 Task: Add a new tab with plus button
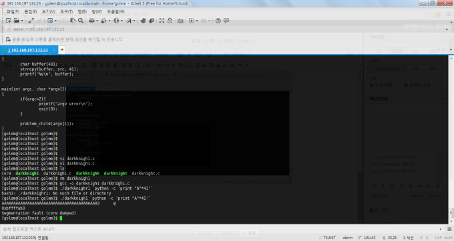(62, 50)
